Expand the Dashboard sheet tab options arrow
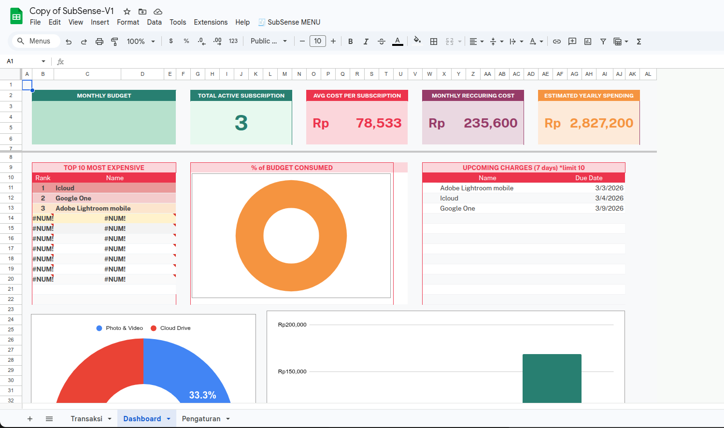The width and height of the screenshot is (724, 428). point(169,419)
